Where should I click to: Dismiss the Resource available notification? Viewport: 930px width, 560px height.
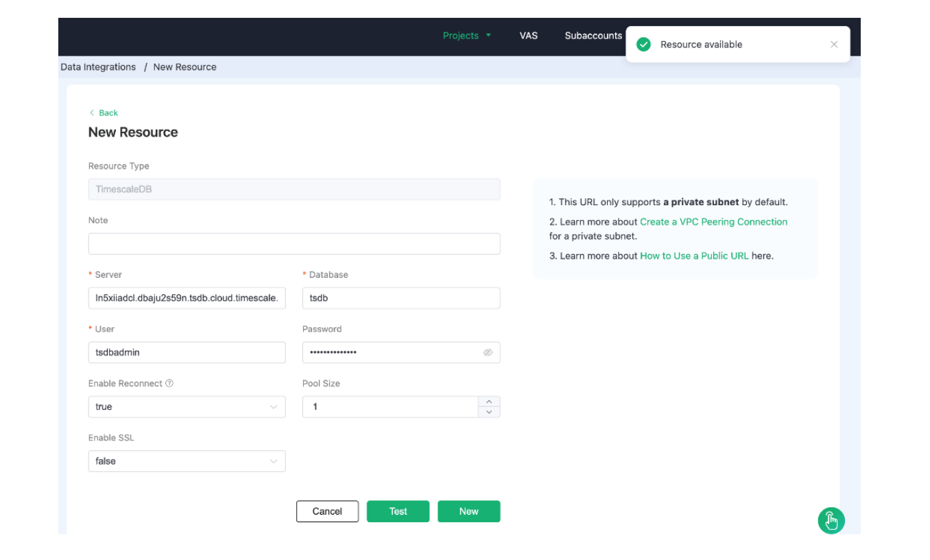point(833,45)
